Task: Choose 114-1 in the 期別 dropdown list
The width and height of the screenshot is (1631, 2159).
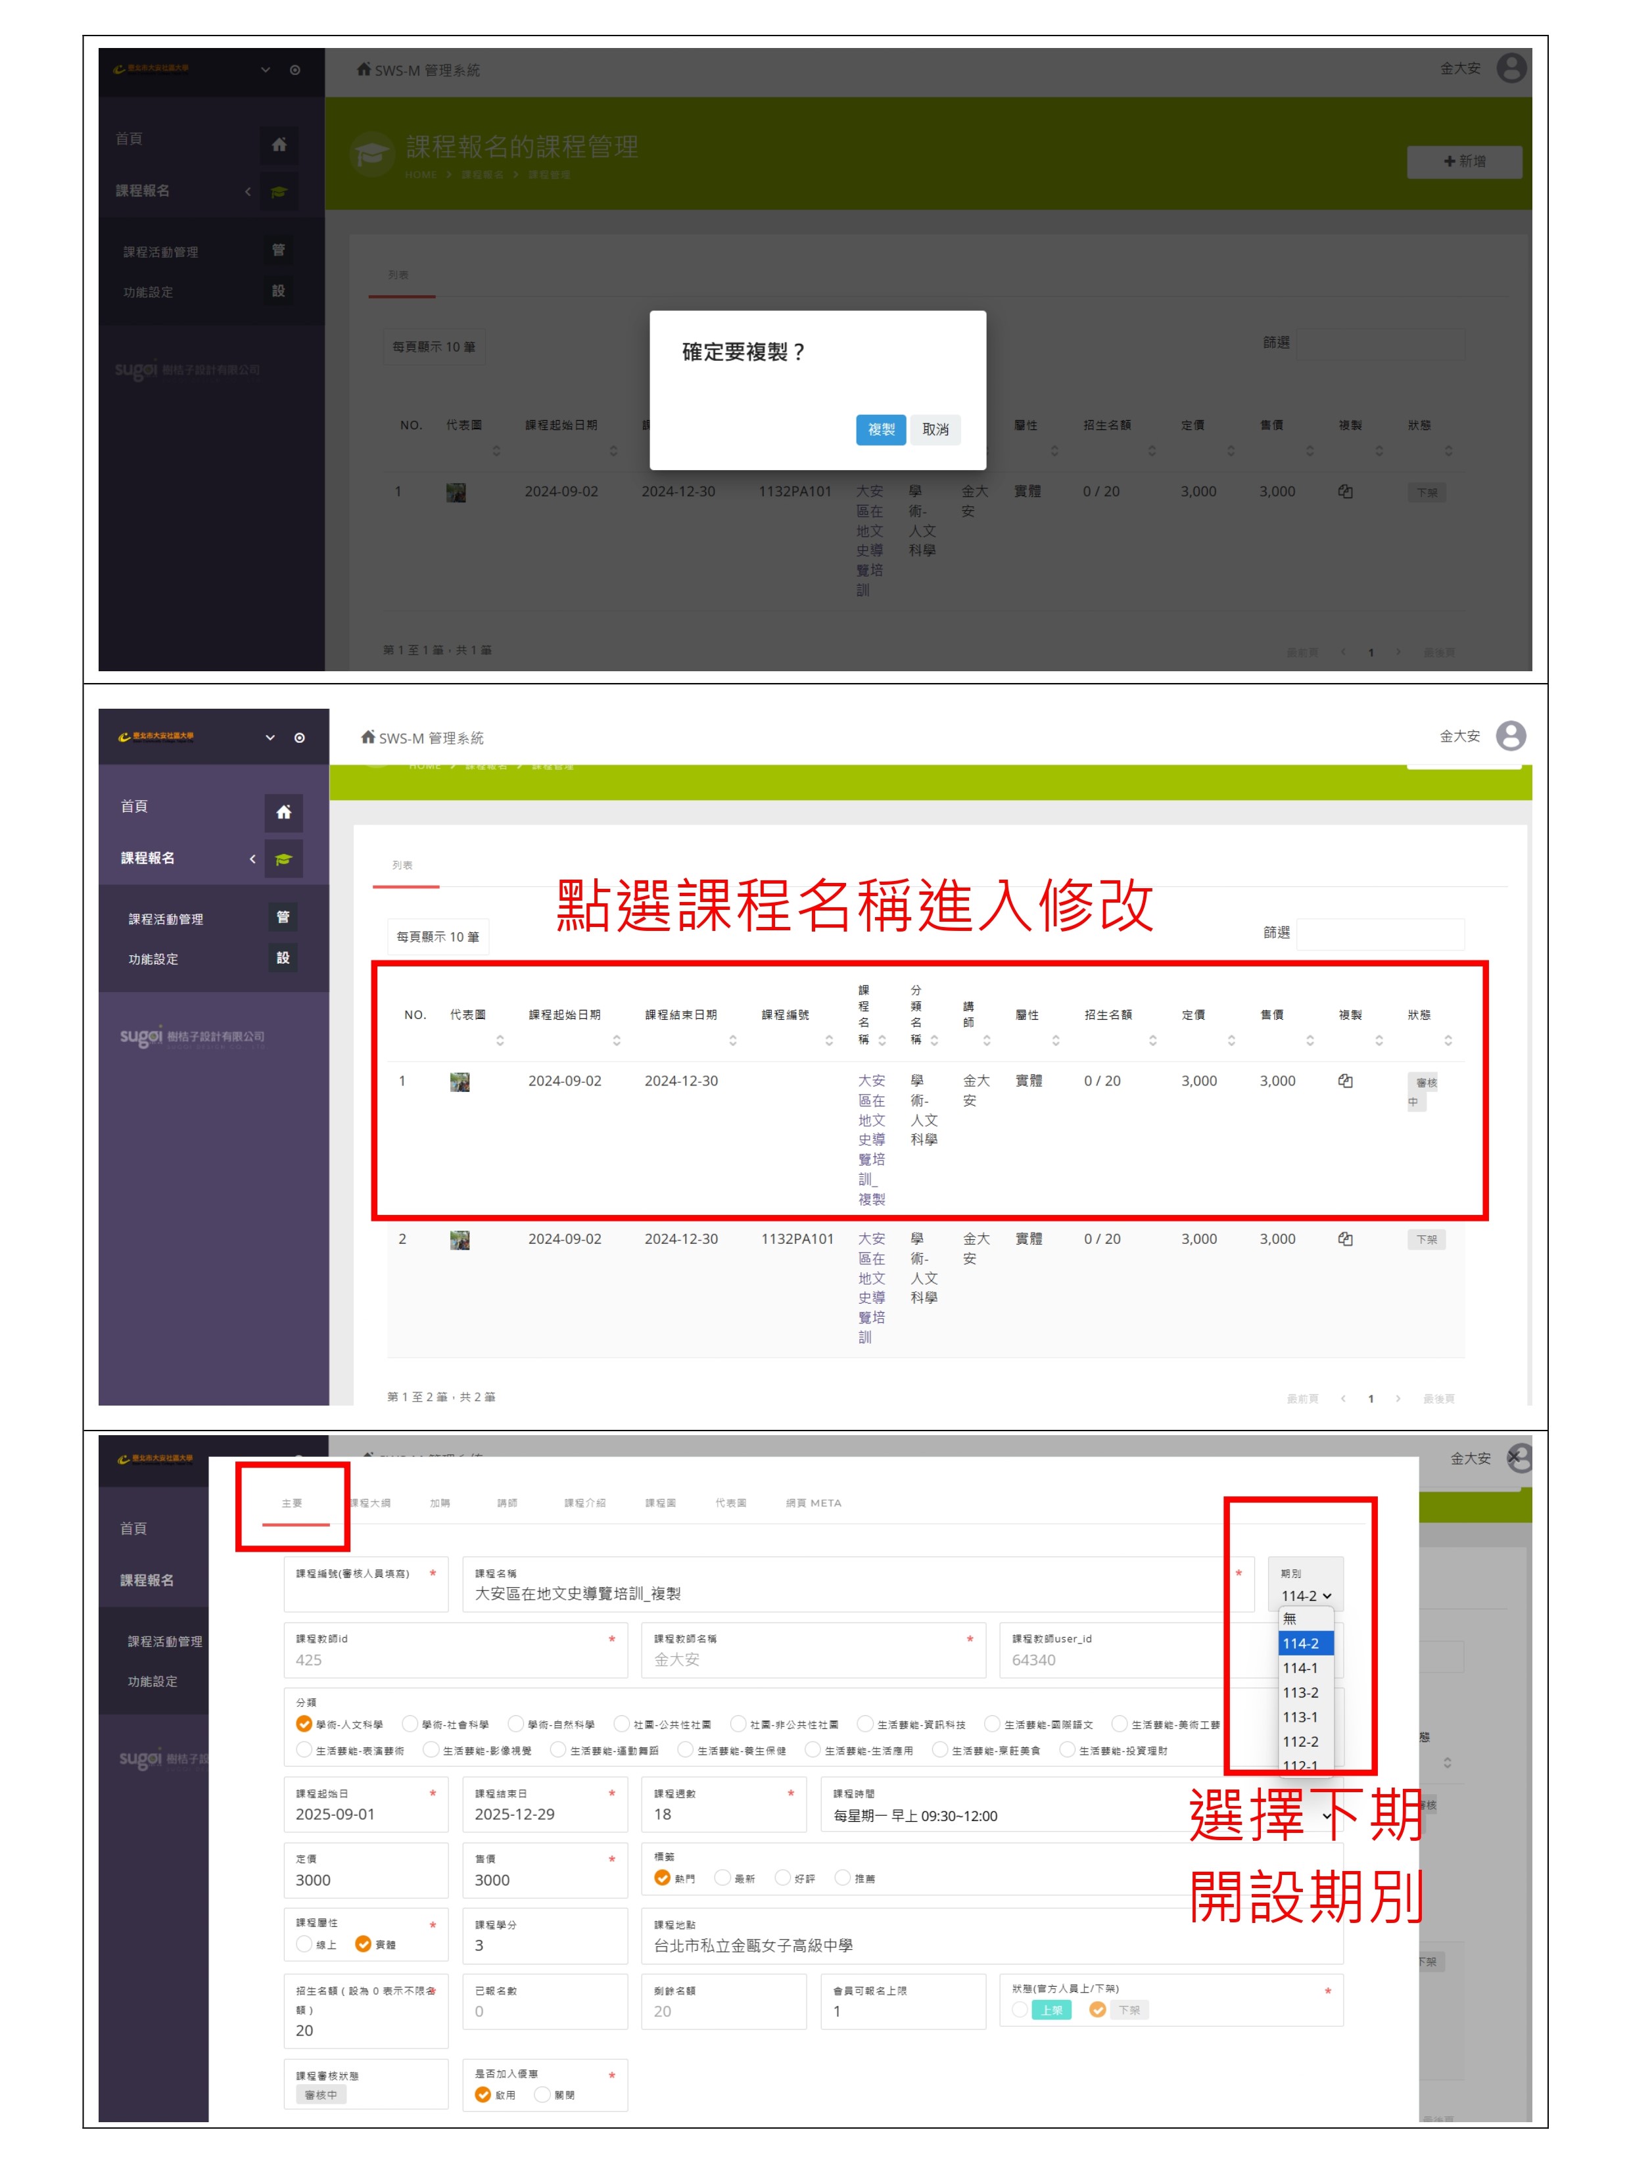Action: tap(1306, 1668)
